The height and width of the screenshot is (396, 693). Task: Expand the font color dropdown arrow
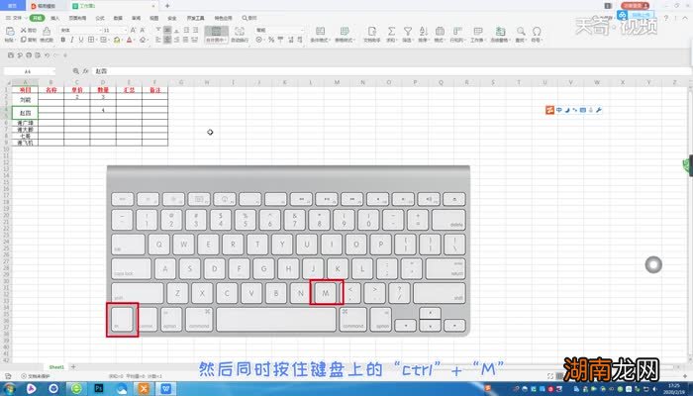click(135, 41)
